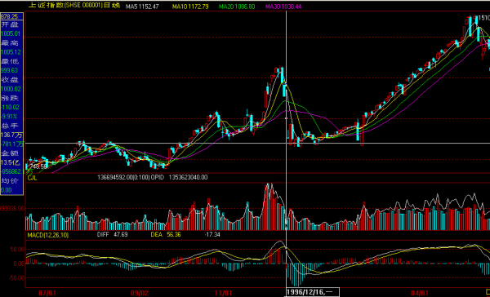Viewport: 490px width, 297px height.
Task: Click the 248.56 low price annotation
Action: [38, 166]
